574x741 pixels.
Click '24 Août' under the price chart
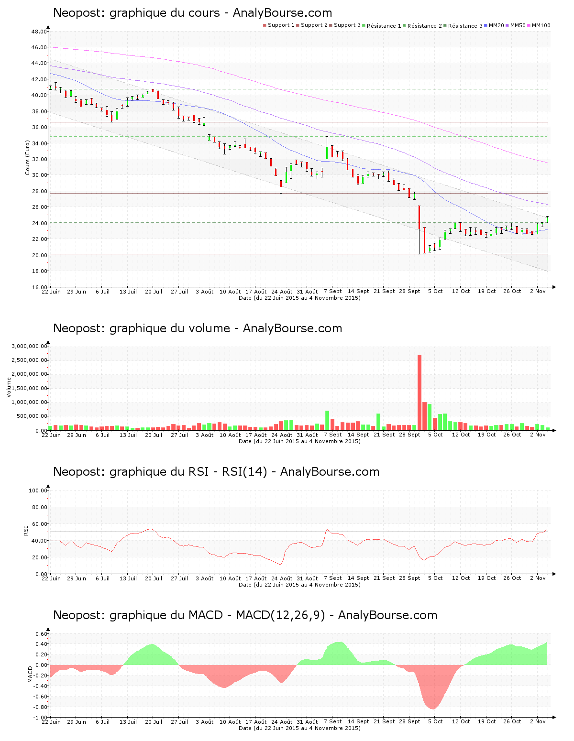282,292
